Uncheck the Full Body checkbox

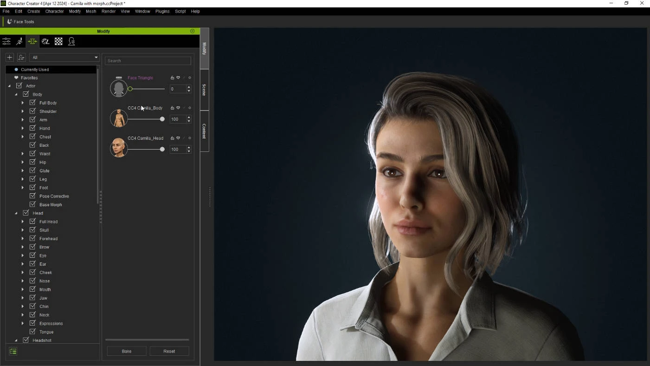click(32, 103)
